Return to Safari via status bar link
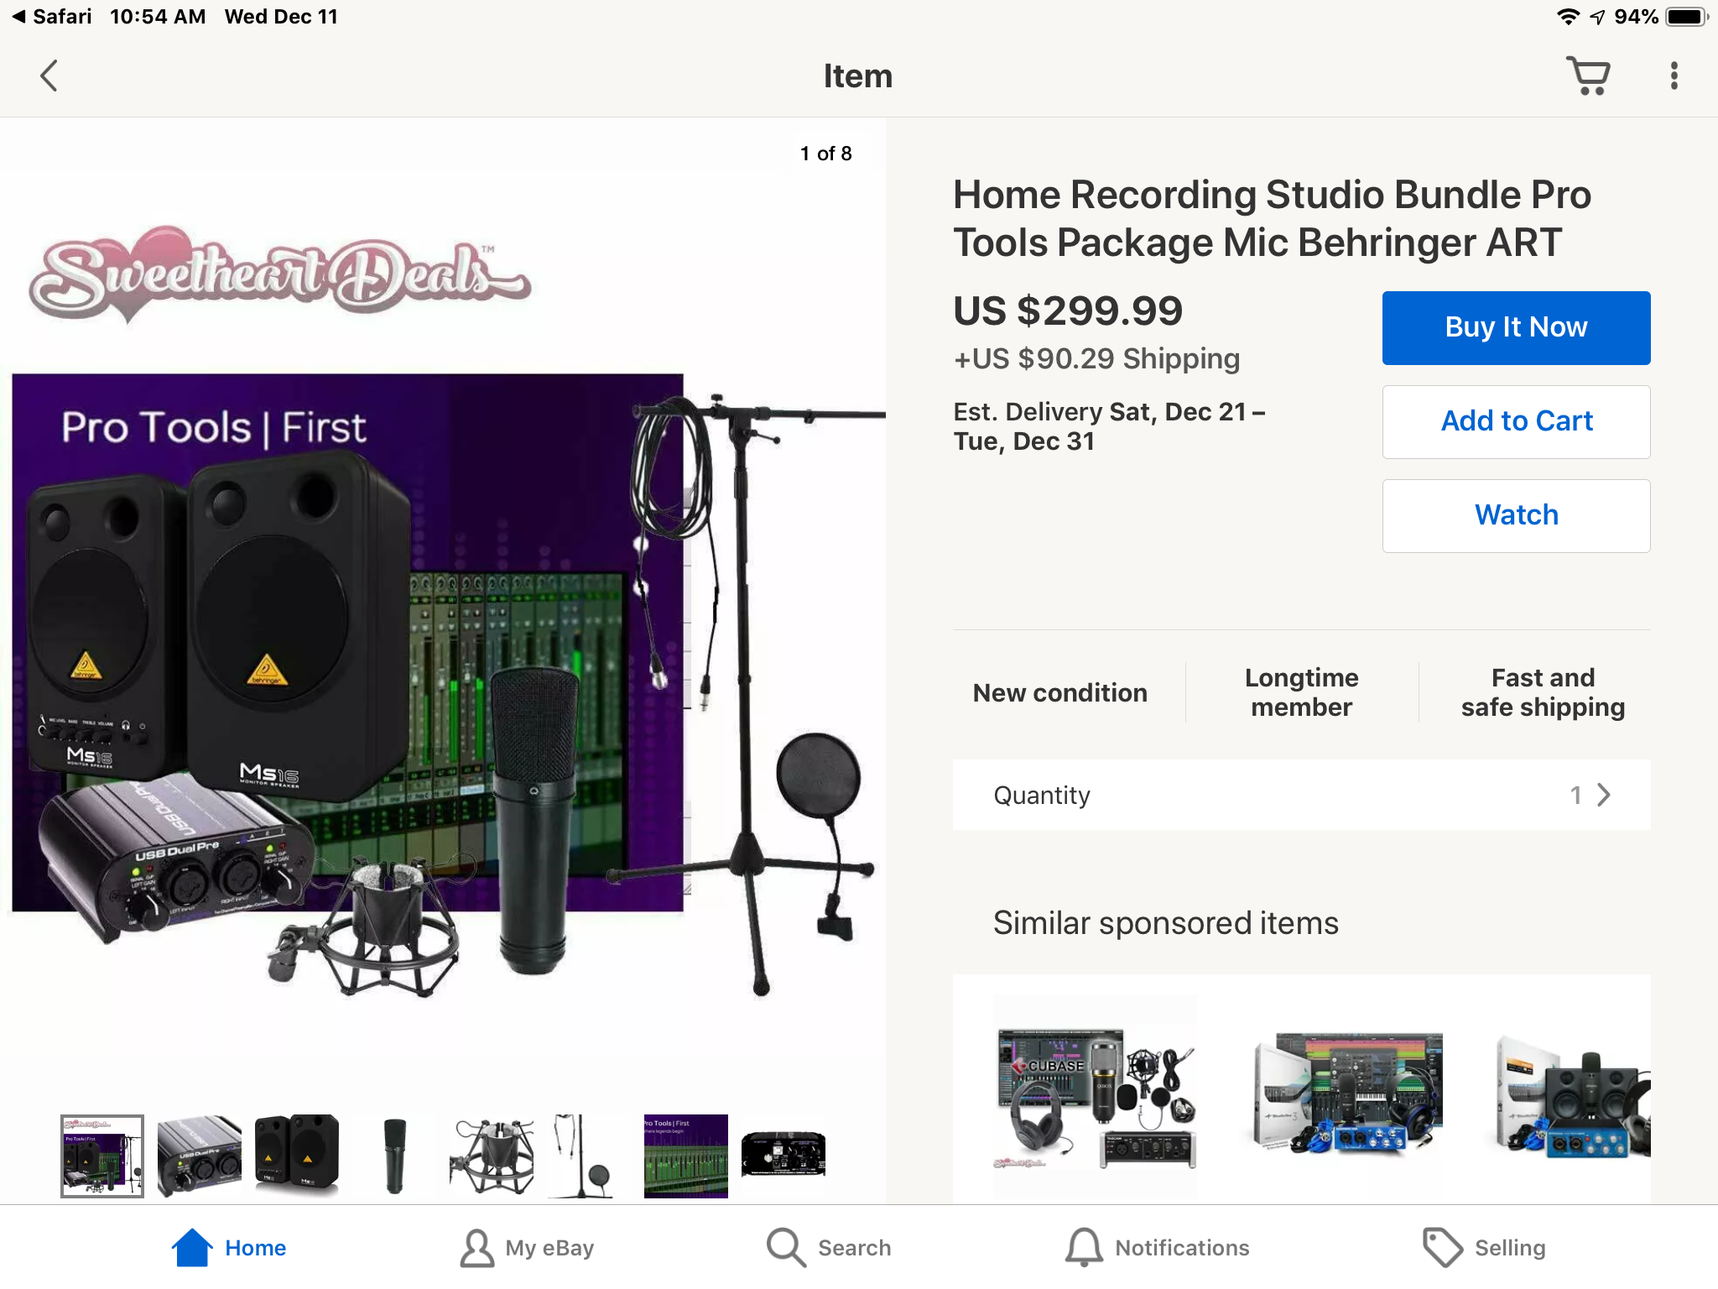The image size is (1718, 1289). (52, 17)
